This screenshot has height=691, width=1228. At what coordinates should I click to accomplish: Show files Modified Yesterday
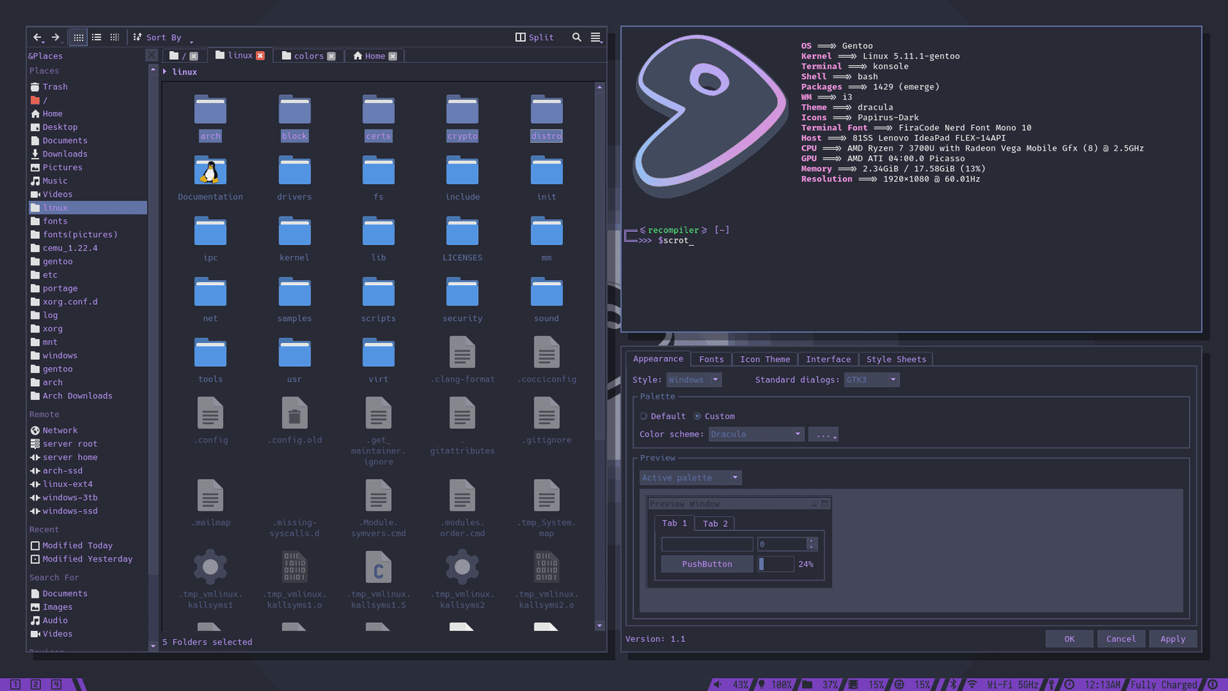[88, 559]
